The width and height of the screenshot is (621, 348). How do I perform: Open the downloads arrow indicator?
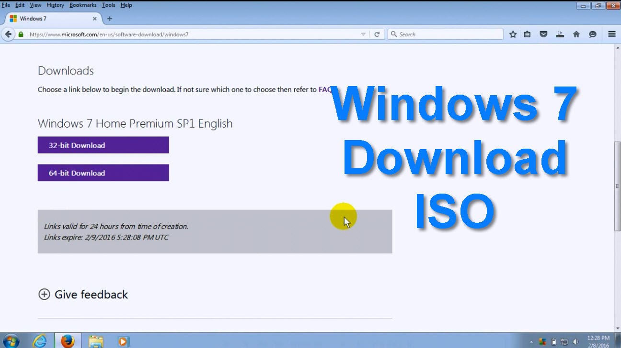pos(560,34)
